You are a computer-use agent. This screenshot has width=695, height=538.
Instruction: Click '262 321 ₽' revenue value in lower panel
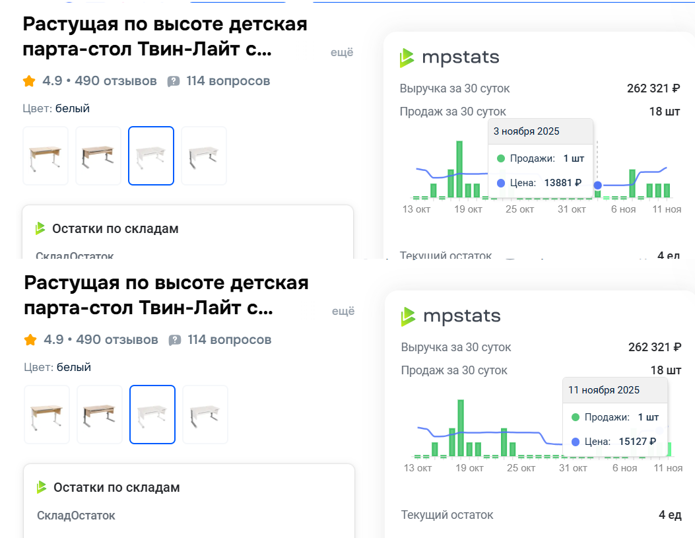pyautogui.click(x=655, y=347)
